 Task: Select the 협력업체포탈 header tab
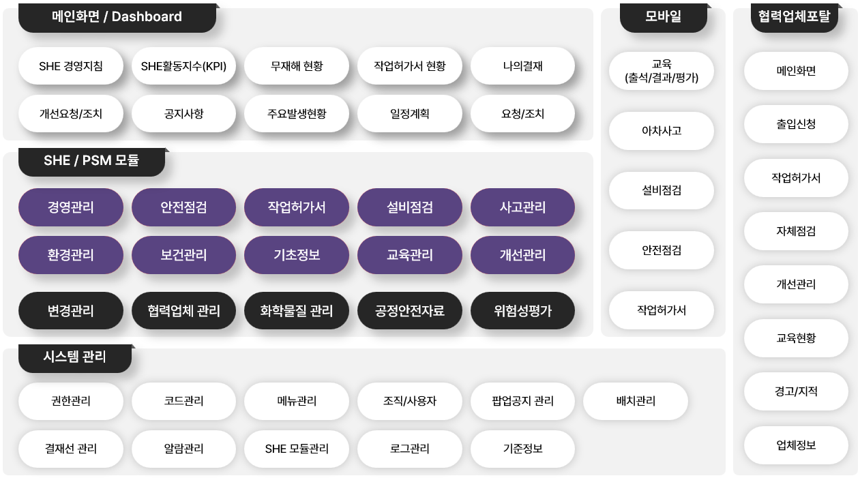pos(795,17)
